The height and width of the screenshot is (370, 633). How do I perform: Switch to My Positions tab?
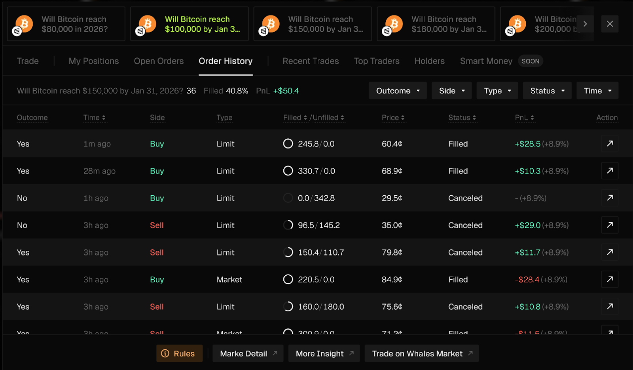coord(94,61)
